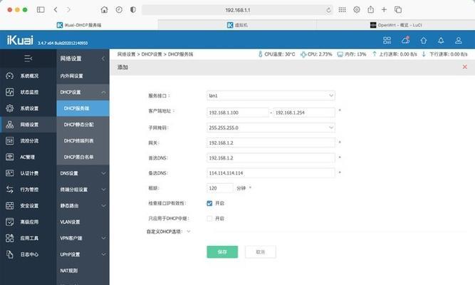Select DHCP终端列表 menu item
The image size is (475, 285).
[x=83, y=140]
